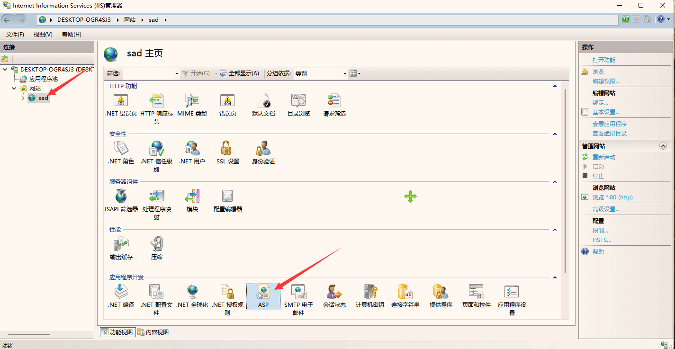Viewport: 675px width, 349px height.
Task: Open the 模块 feature
Action: tap(192, 201)
